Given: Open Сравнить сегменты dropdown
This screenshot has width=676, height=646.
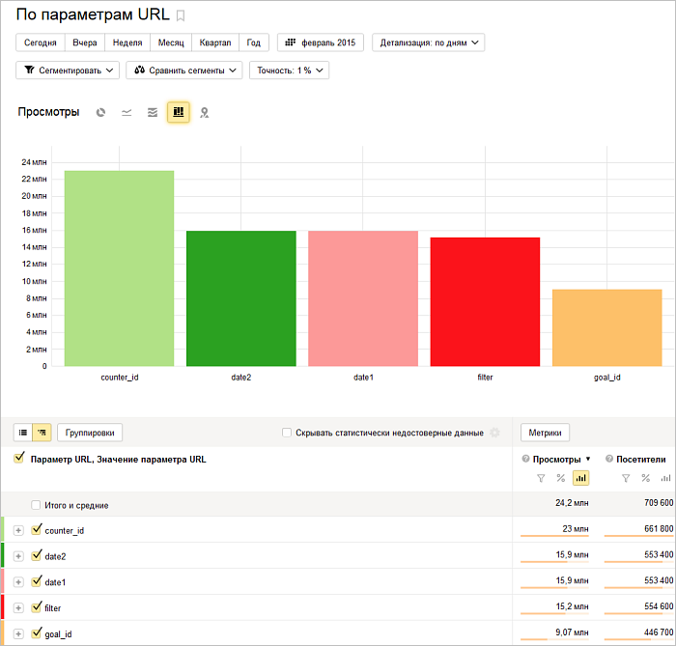Looking at the screenshot, I should pyautogui.click(x=184, y=70).
